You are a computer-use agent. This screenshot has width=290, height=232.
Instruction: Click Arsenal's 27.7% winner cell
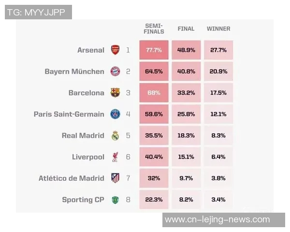[x=218, y=50]
